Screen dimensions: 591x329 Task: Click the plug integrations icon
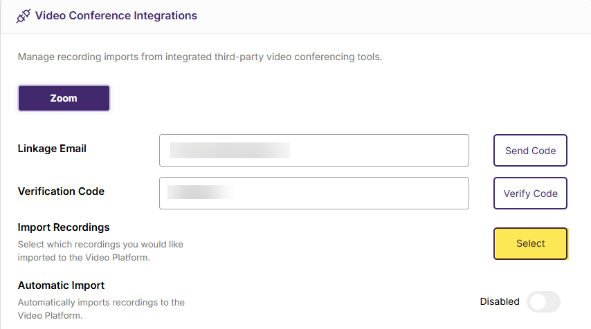(24, 16)
